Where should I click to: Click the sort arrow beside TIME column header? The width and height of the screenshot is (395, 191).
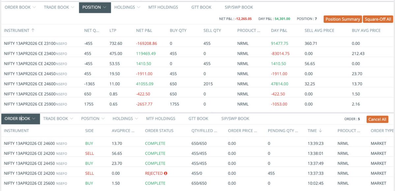tap(321, 130)
